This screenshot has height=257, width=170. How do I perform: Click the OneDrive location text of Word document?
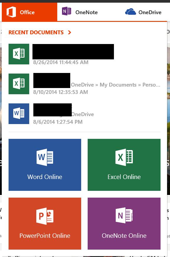(83, 114)
